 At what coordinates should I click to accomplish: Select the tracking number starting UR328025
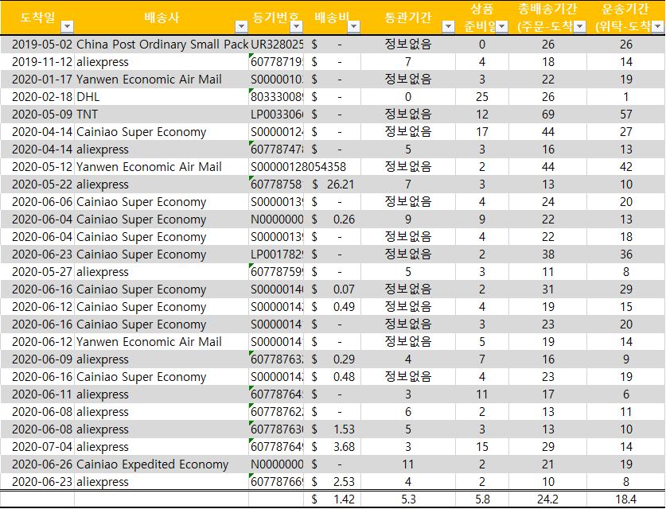pos(277,45)
